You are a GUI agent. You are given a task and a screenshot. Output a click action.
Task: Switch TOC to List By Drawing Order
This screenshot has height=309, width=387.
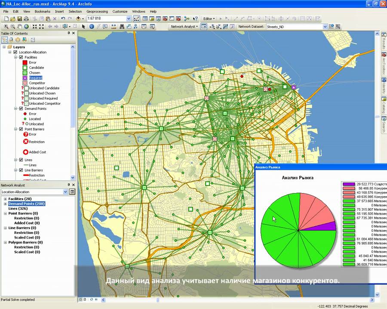point(4,39)
